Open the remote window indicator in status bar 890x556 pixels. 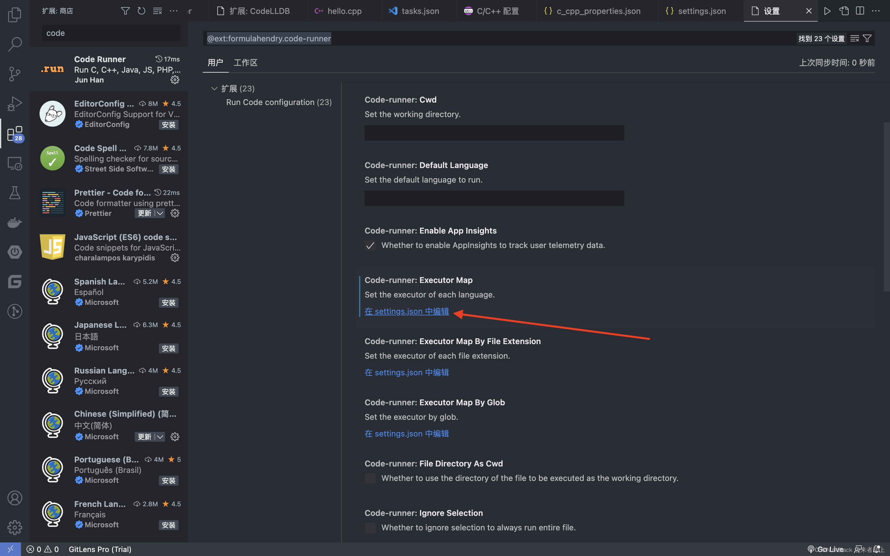(10, 549)
